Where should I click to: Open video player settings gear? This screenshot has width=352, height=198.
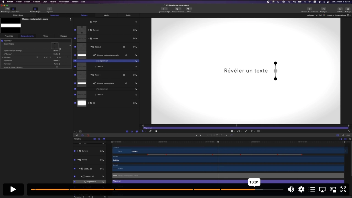point(301,189)
